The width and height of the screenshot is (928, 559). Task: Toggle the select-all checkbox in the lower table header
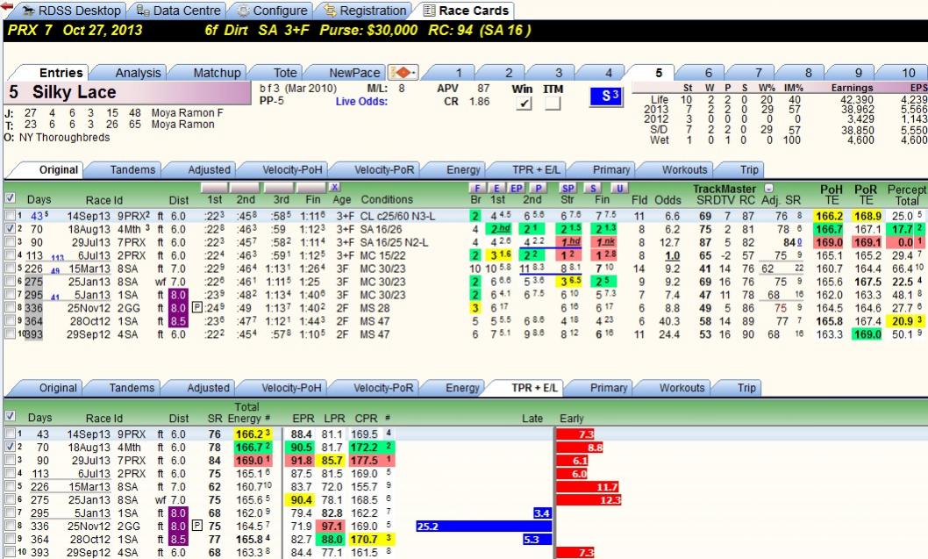[10, 416]
